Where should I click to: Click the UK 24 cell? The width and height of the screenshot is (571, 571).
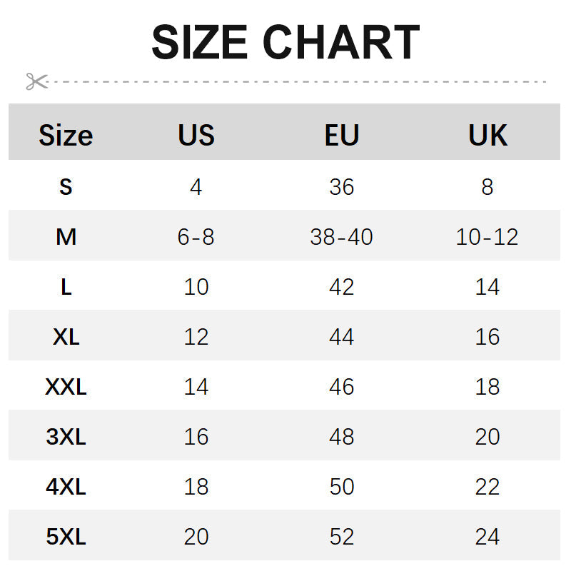(487, 537)
